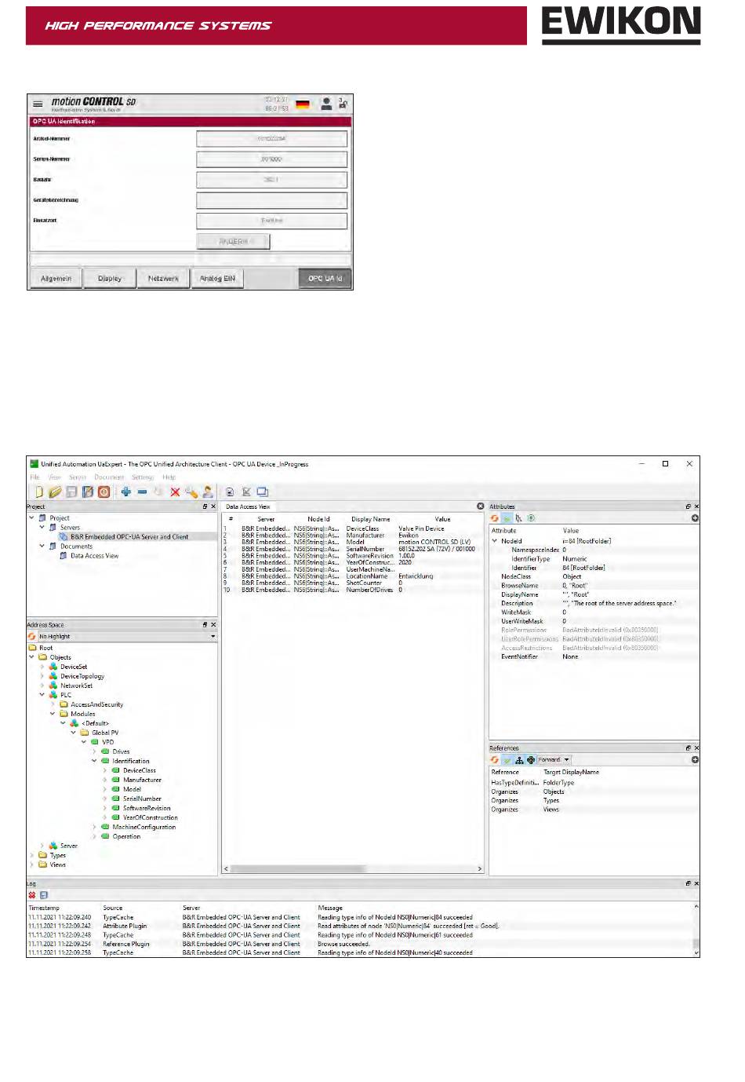Image resolution: width=745 pixels, height=1082 pixels.
Task: Click the Allgemein button
Action: pyautogui.click(x=56, y=279)
